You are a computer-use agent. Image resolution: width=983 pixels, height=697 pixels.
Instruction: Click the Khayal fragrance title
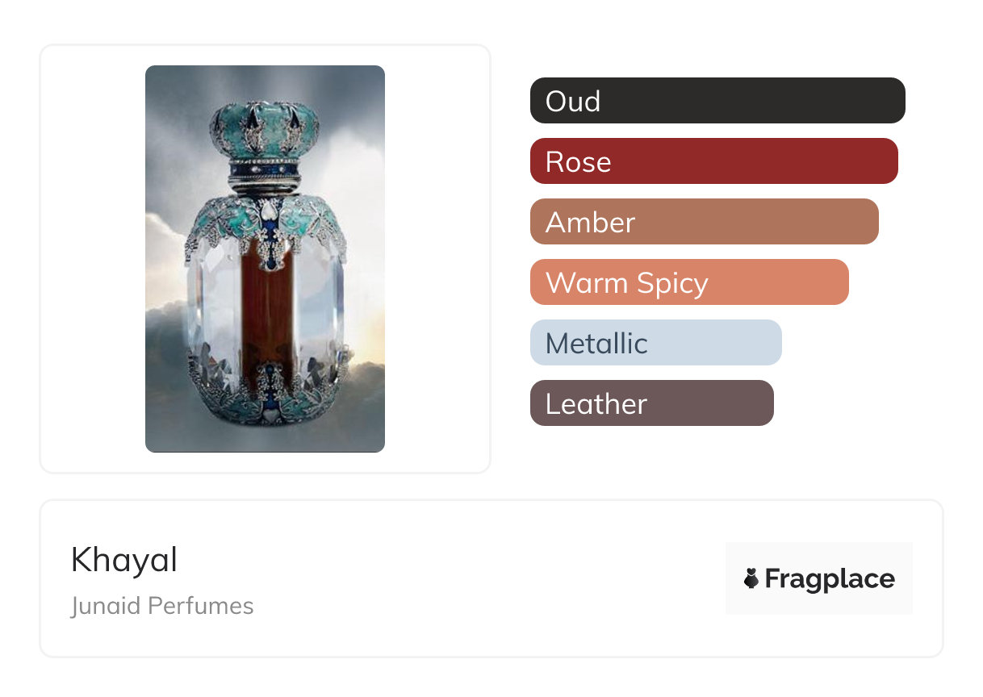click(124, 560)
